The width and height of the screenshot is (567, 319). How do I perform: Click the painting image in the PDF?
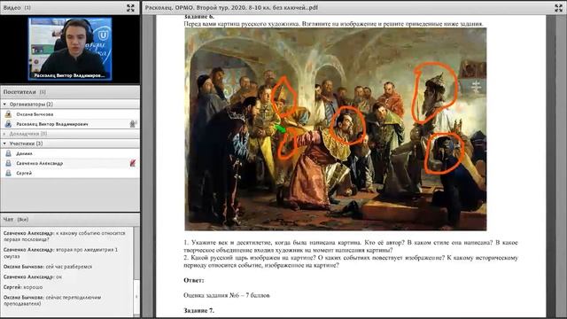(335, 129)
